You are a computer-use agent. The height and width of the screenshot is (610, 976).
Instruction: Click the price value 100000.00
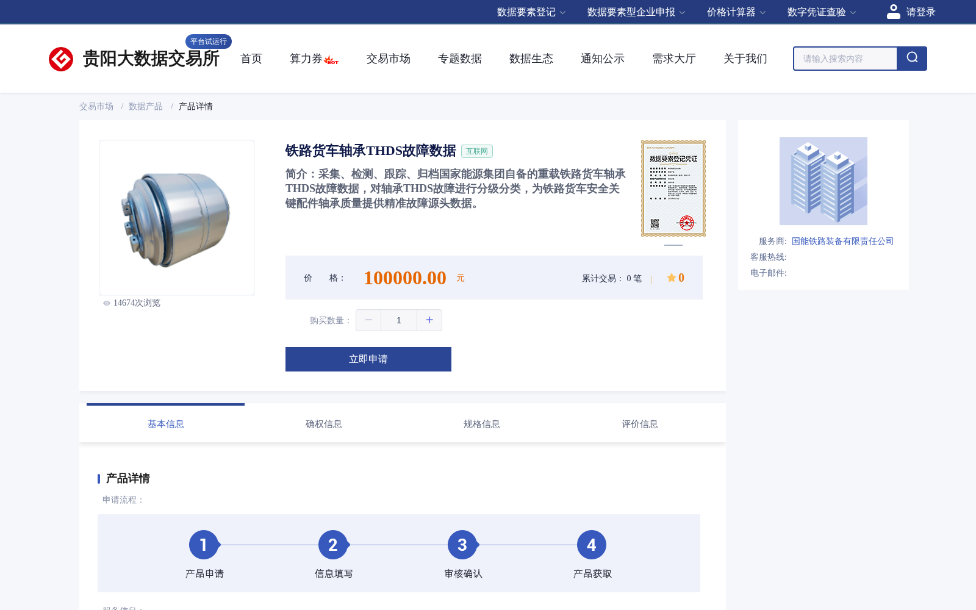tap(405, 278)
